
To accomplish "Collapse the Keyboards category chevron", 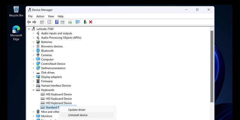I will tap(33, 90).
